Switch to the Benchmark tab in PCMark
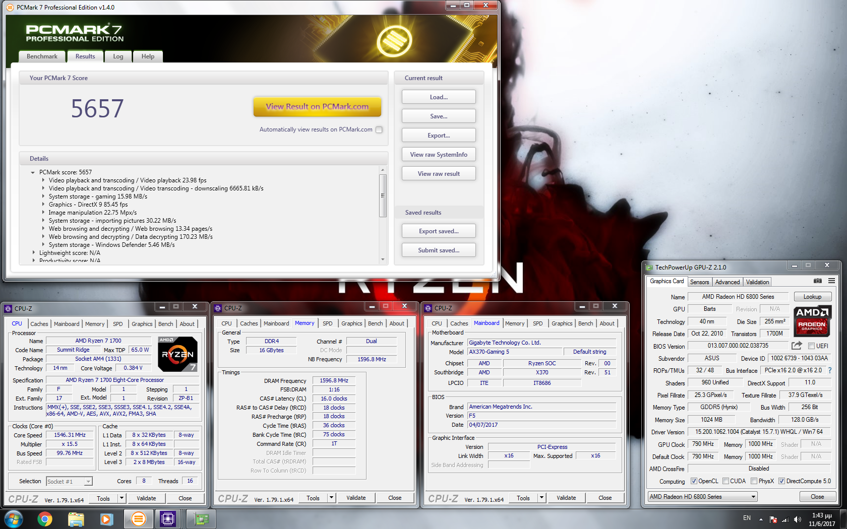The width and height of the screenshot is (847, 529). (x=42, y=56)
